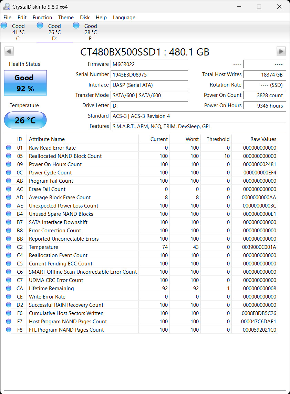This screenshot has height=394, width=290.
Task: Select SMART Offline Scan Uncorrectable Error Count
Action: (141, 272)
